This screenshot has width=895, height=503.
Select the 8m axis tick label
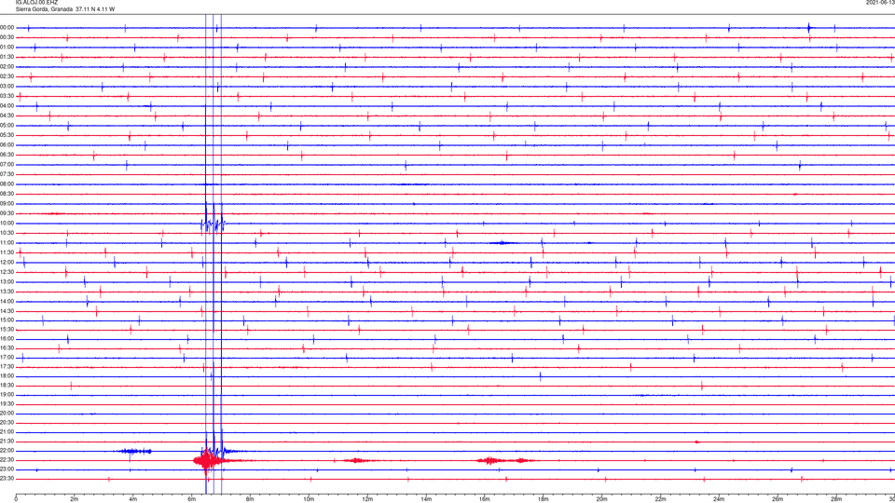[x=250, y=499]
